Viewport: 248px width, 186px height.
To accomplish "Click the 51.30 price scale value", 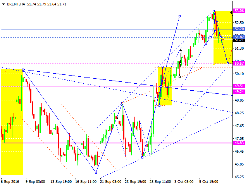I will coord(239,48).
